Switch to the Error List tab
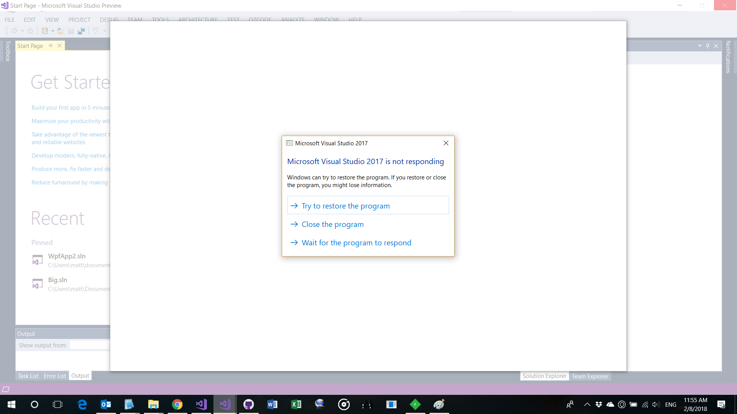Screen dimensions: 737x414 55,376
